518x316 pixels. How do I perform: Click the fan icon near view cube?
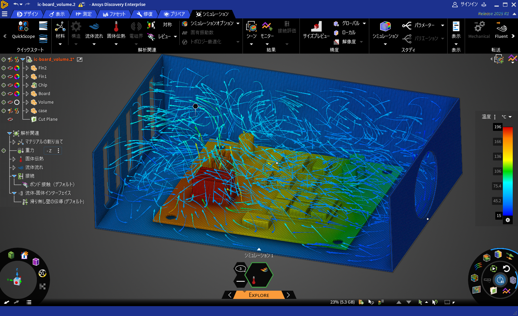42,273
